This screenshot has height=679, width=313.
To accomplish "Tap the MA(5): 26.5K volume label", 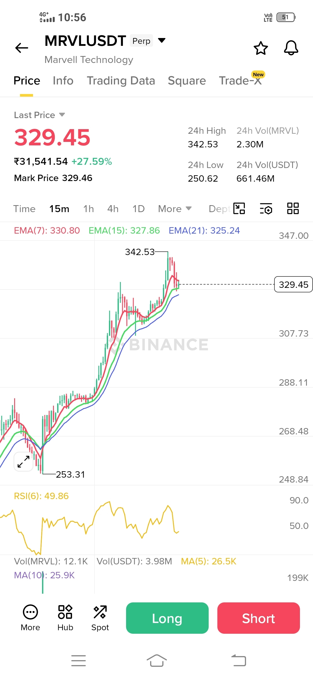I will click(x=209, y=561).
